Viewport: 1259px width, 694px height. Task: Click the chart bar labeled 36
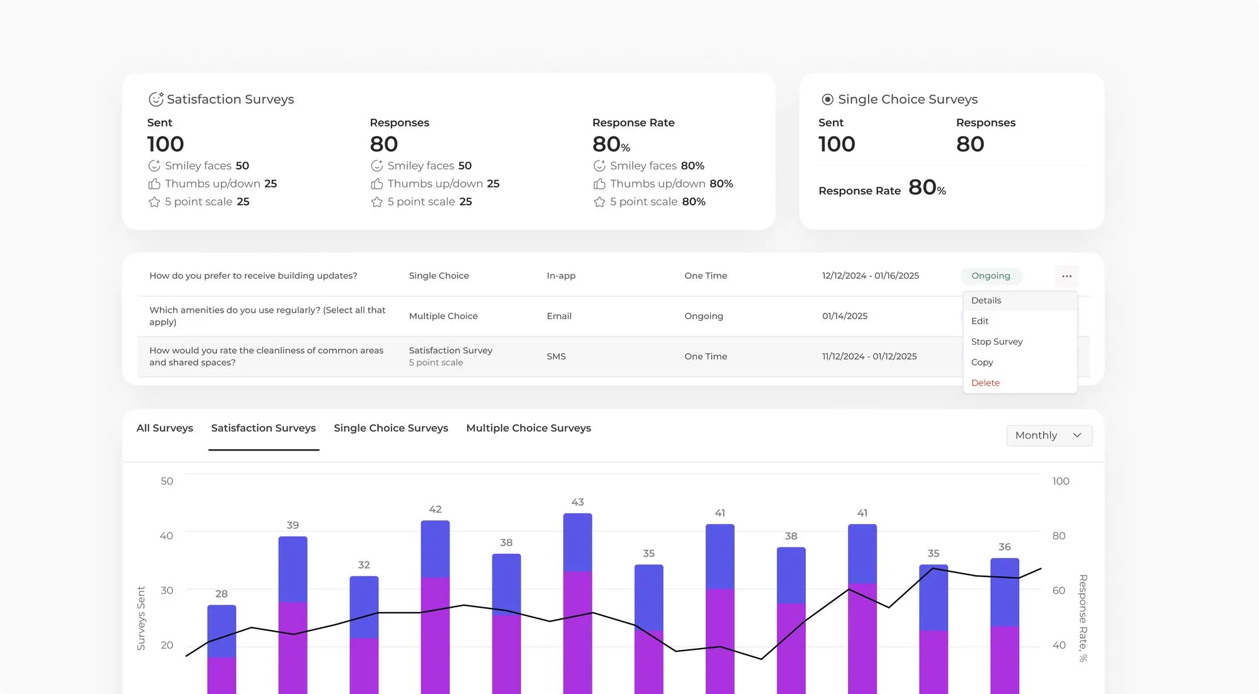point(1005,626)
